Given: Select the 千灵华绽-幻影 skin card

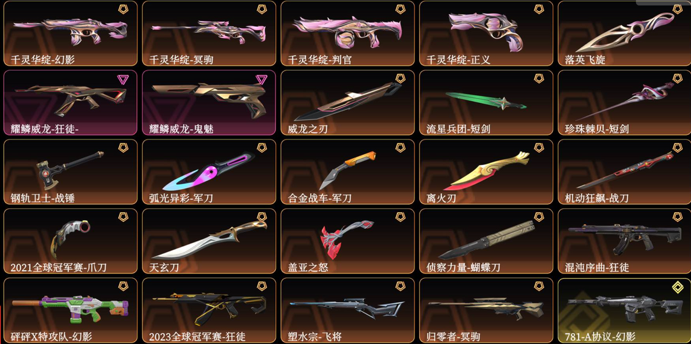Looking at the screenshot, I should tap(70, 33).
